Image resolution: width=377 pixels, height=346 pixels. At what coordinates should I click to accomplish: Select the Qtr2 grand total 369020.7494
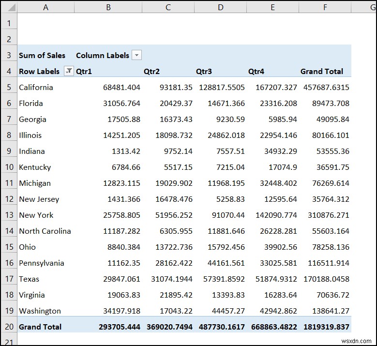pyautogui.click(x=168, y=327)
